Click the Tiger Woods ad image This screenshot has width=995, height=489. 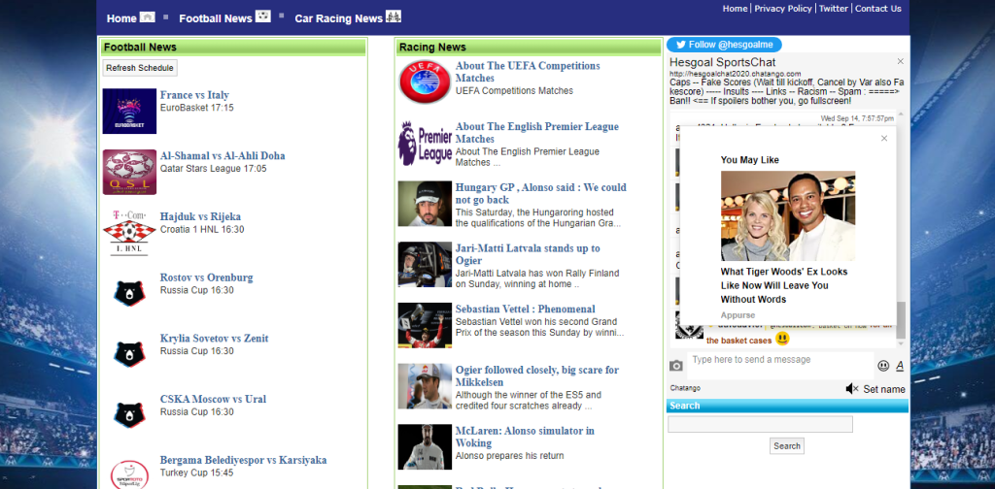787,215
